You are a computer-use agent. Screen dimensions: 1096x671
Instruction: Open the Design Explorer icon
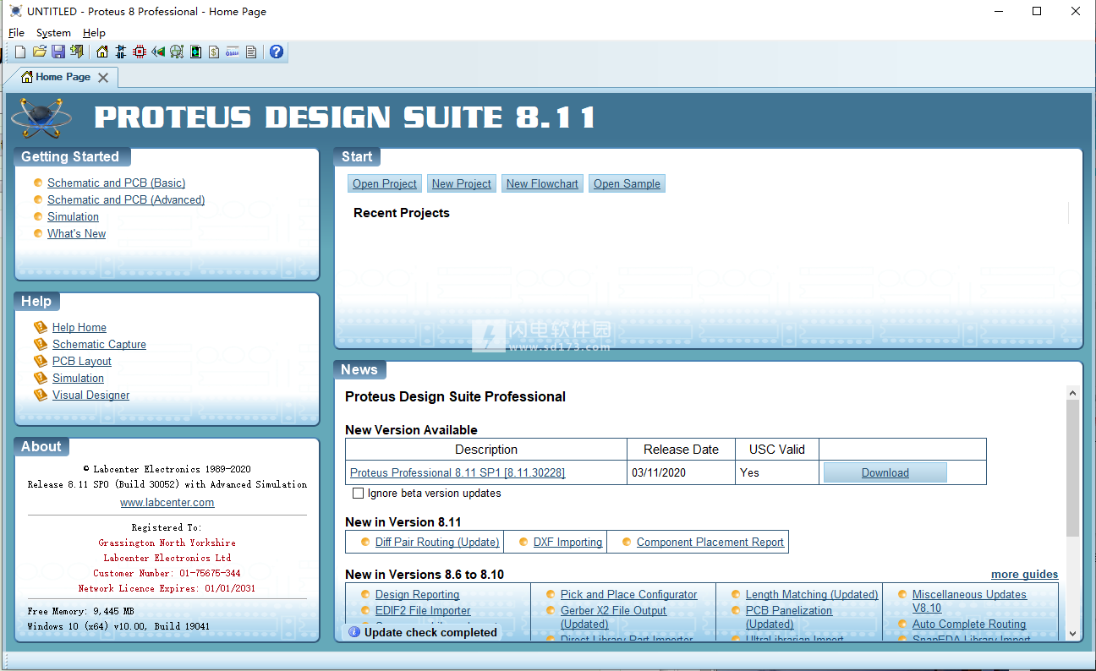pos(196,52)
